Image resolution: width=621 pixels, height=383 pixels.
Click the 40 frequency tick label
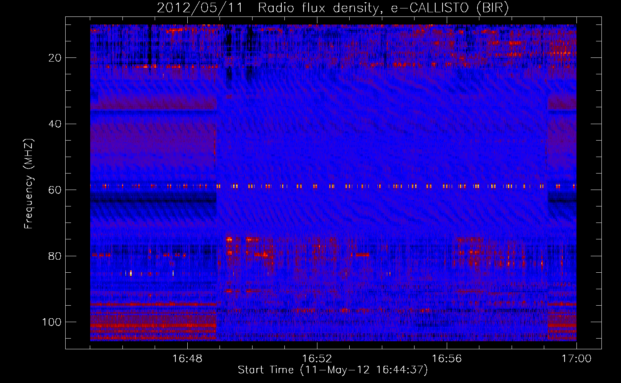tap(55, 124)
